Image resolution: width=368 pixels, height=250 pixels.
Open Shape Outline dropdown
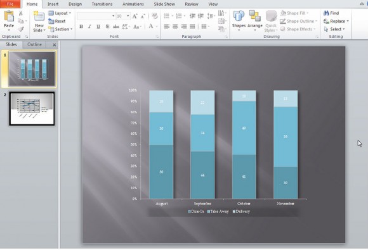299,21
